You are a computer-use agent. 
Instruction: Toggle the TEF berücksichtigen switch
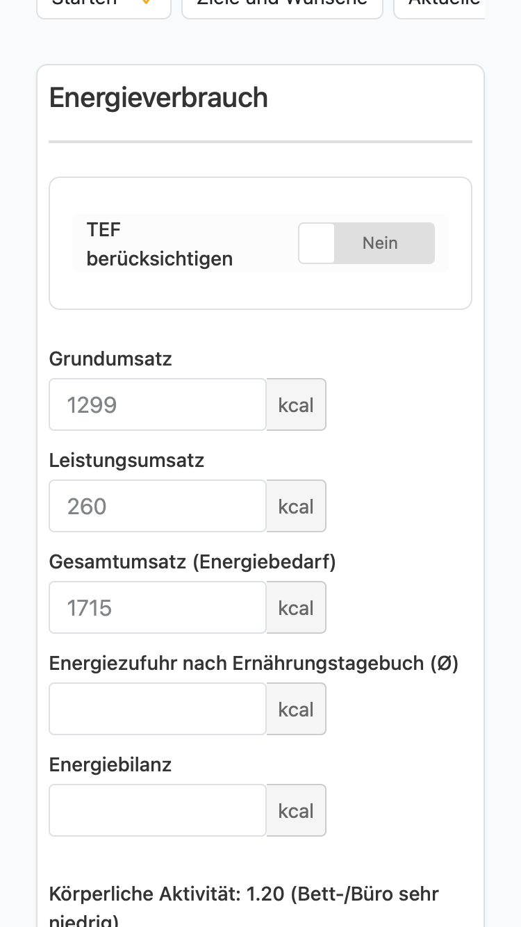click(x=367, y=243)
